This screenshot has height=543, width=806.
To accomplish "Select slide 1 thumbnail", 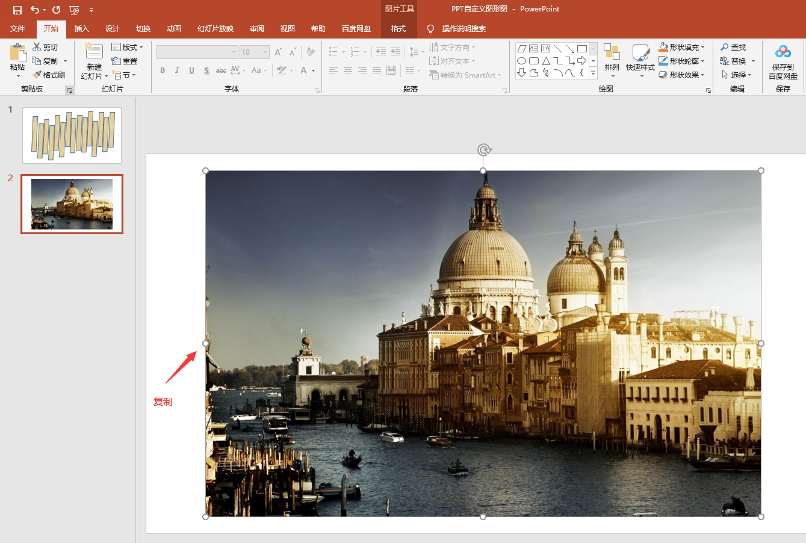I will click(x=72, y=135).
